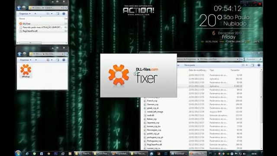The height and width of the screenshot is (156, 277).
Task: Click the Nova pasta button
Action: tap(190, 65)
